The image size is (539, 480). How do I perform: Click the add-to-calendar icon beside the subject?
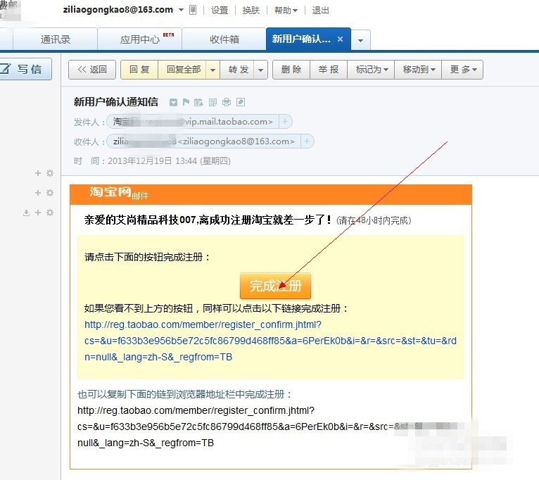point(198,102)
